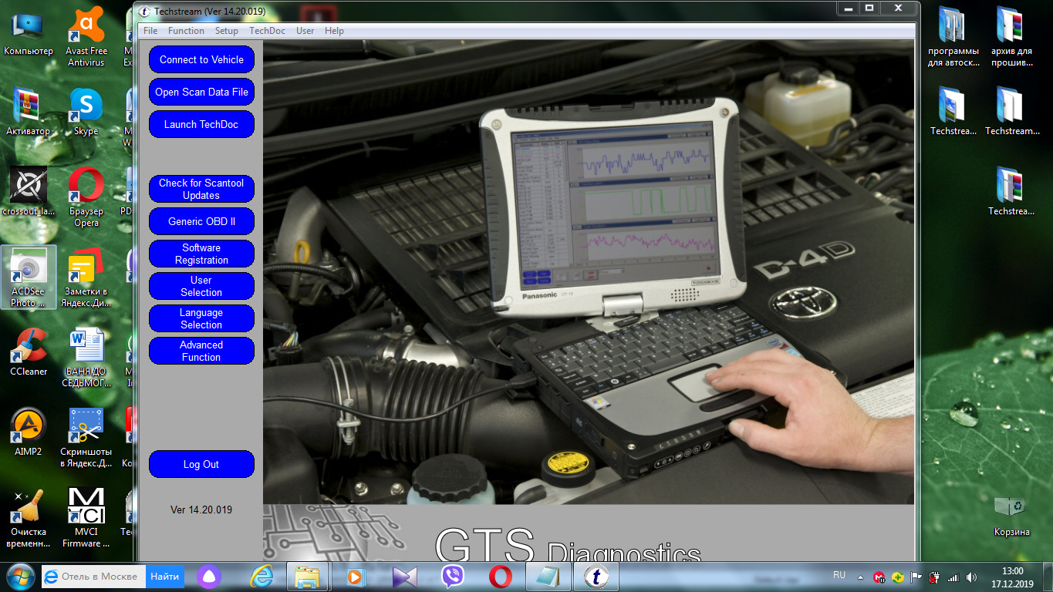Open media player from taskbar
This screenshot has height=592, width=1053.
356,576
